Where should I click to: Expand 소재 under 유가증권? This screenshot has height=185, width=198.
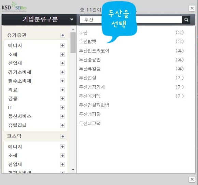[x=62, y=55]
